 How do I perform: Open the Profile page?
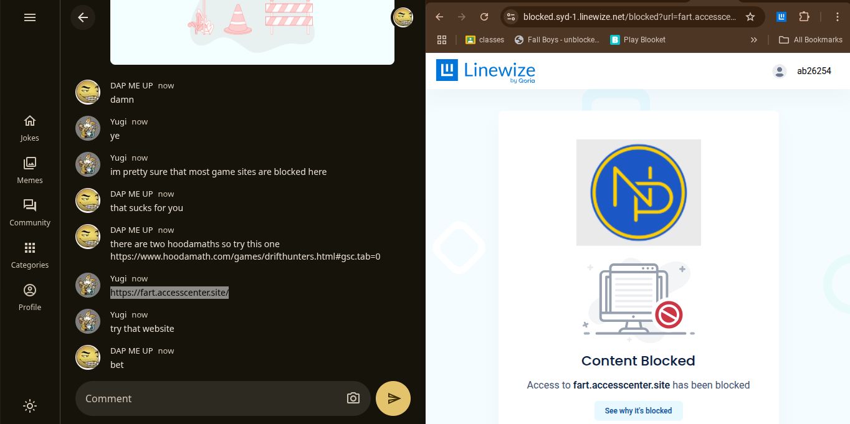[29, 297]
